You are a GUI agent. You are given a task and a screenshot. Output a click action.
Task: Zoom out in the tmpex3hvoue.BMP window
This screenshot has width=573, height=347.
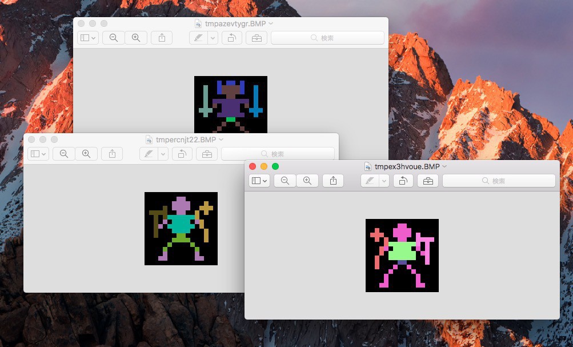point(285,181)
